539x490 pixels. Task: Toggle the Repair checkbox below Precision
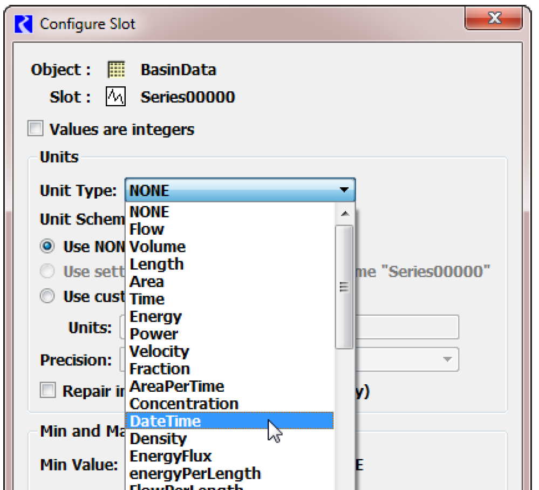(x=48, y=391)
